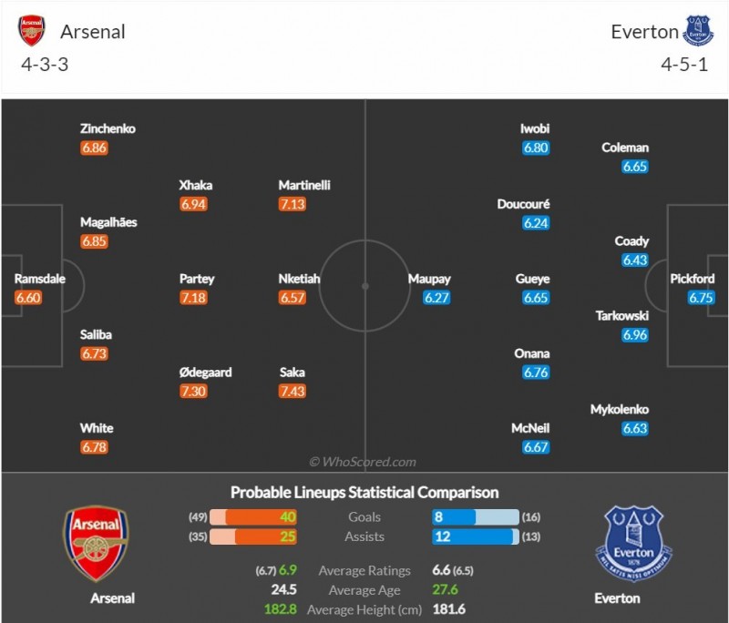Select Tarkowski's 6.96 rating badge
This screenshot has width=729, height=623.
635,334
